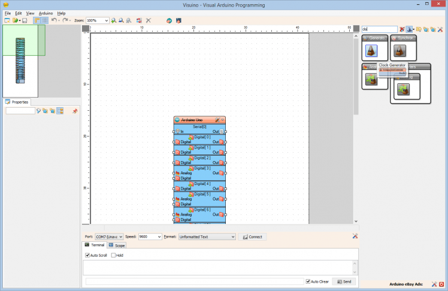The height and width of the screenshot is (291, 448).
Task: Click the serial panel tools settings icon
Action: pyautogui.click(x=355, y=236)
